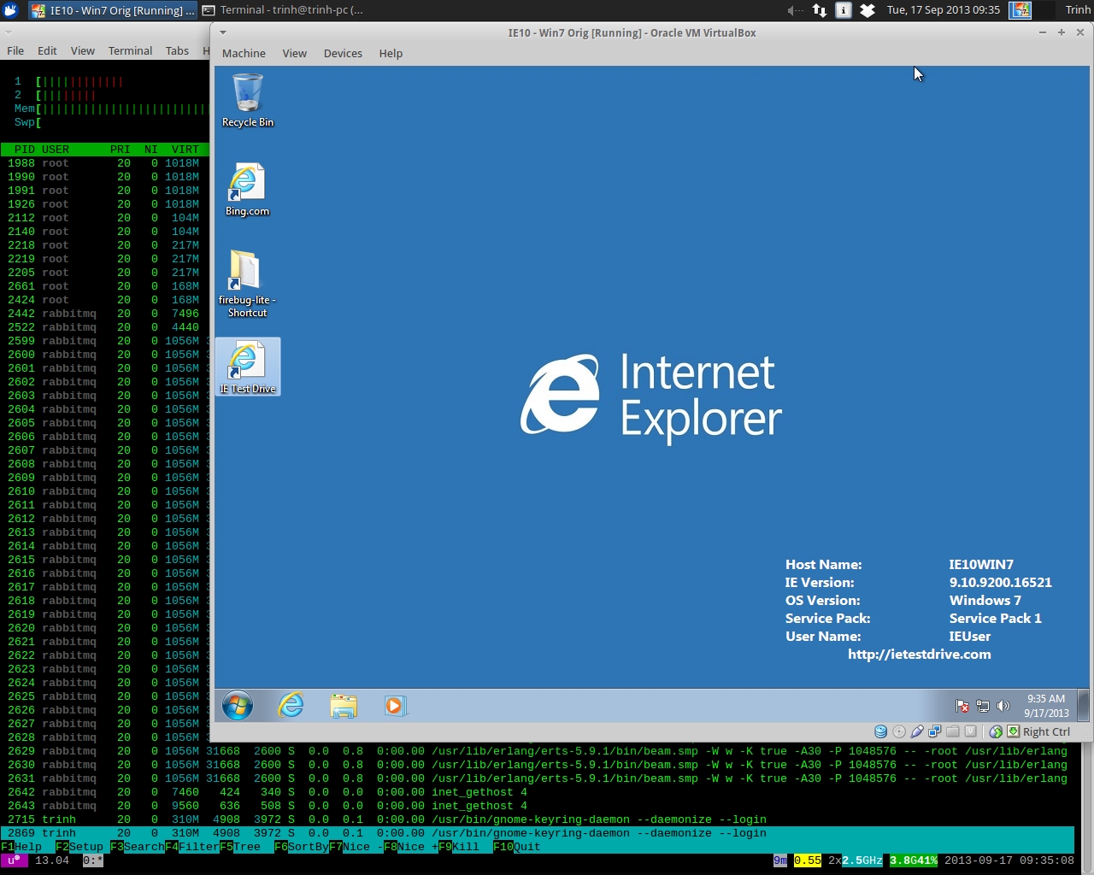Open the View menu in VirtualBox
This screenshot has width=1094, height=875.
[x=294, y=53]
